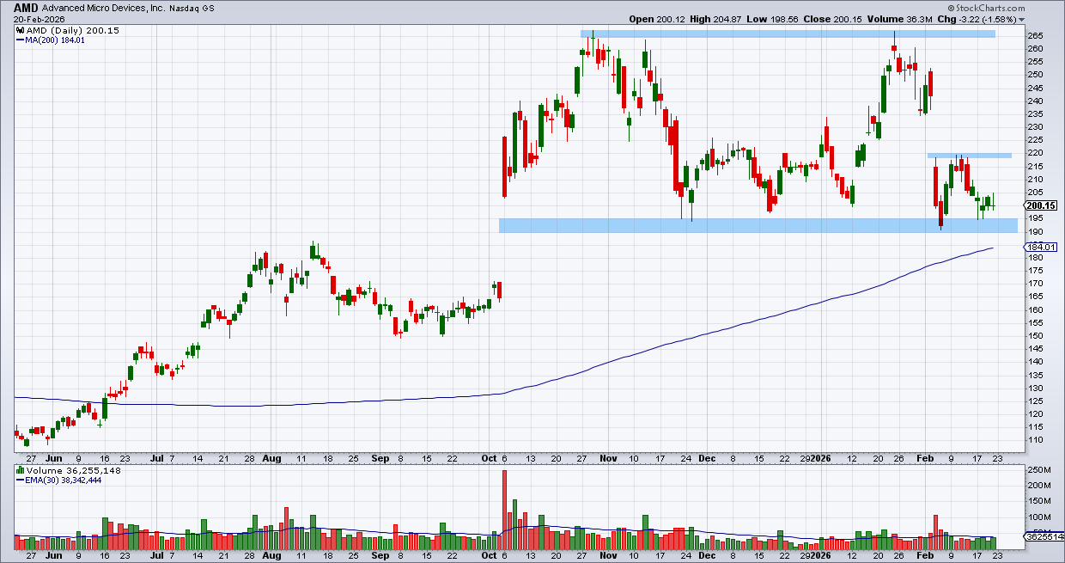Click the blue line marker before EMA(30)

pos(20,480)
